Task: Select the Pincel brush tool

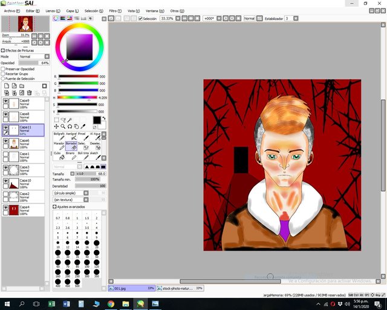Action: click(83, 136)
